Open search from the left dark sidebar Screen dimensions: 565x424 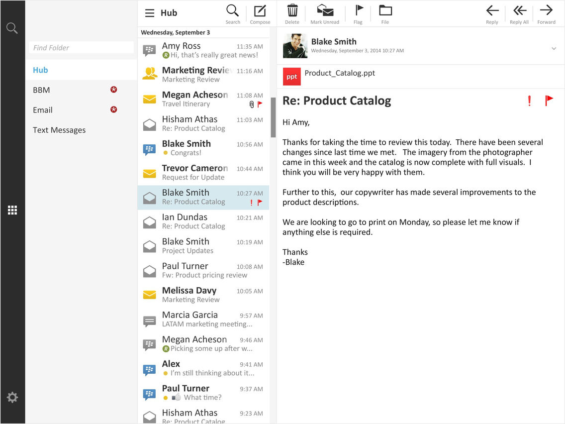(x=12, y=28)
